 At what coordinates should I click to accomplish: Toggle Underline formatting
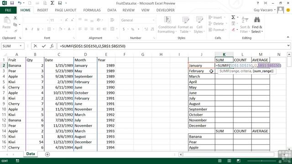point(38,29)
